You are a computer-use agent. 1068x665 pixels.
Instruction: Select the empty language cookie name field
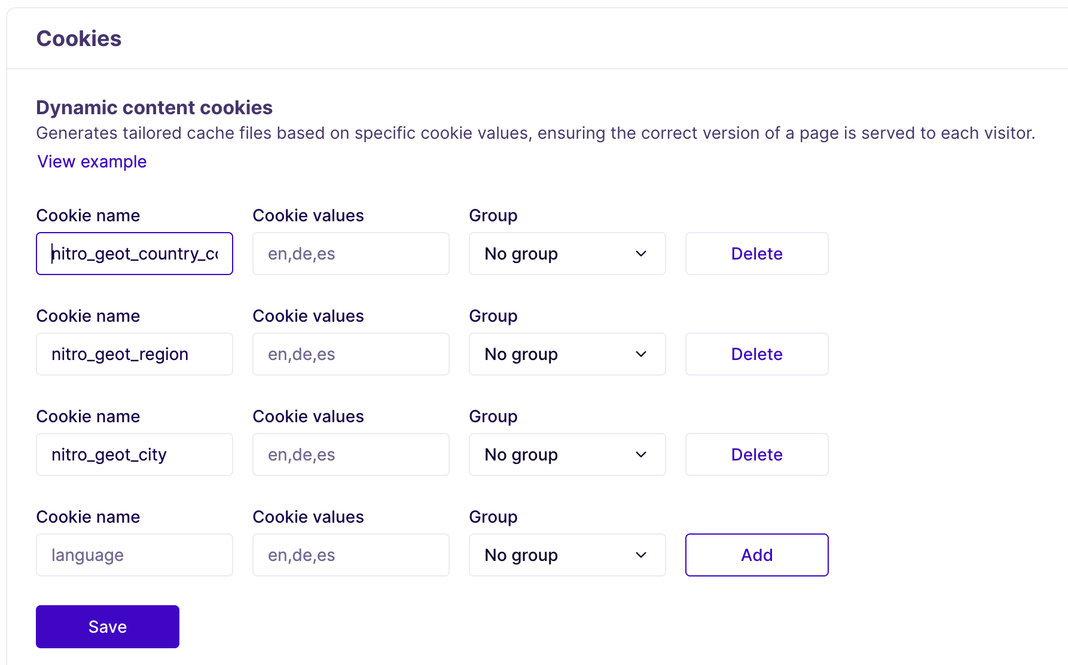pos(134,555)
